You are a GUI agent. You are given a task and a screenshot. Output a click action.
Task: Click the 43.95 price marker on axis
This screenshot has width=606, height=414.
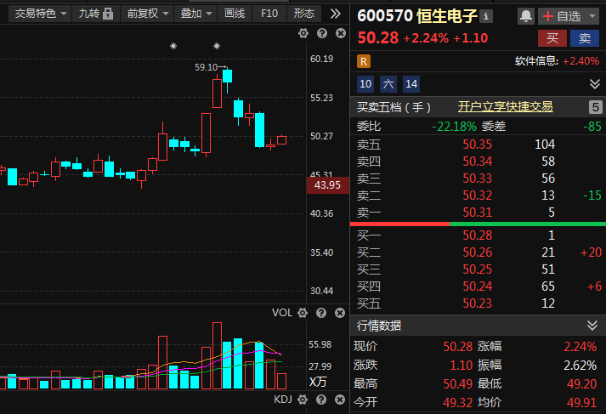[328, 185]
